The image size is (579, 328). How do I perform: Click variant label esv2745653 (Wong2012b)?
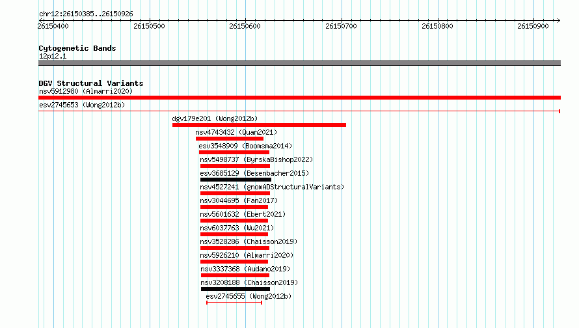pos(82,105)
